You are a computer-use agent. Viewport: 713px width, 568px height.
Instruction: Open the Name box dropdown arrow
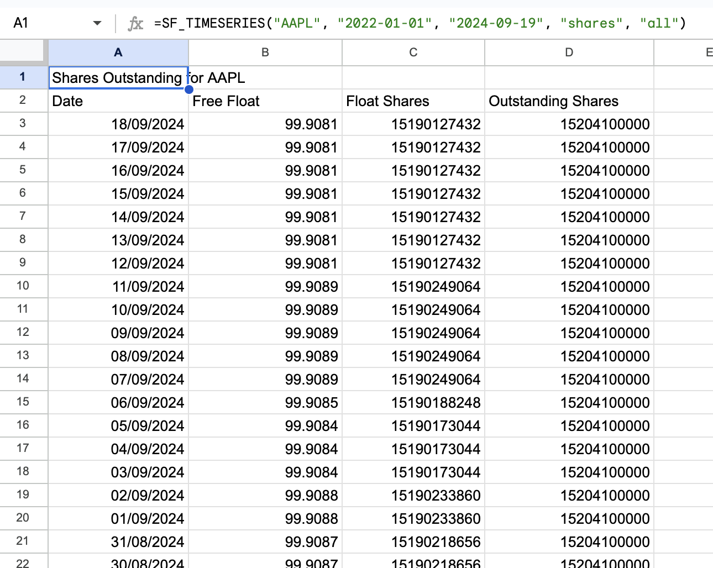pos(97,23)
